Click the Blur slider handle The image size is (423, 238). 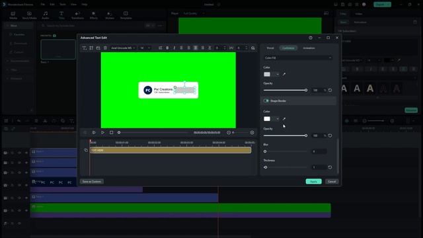tap(265, 151)
